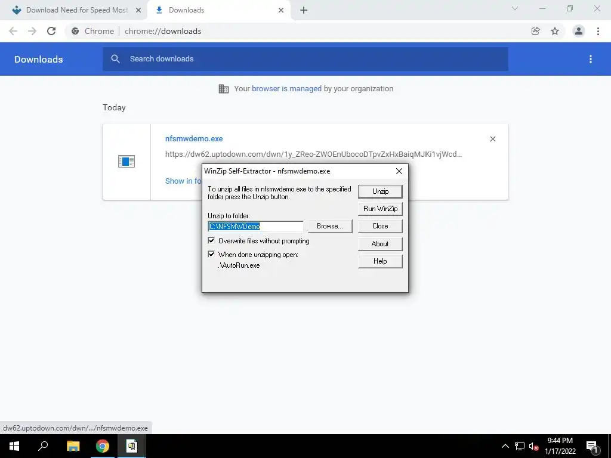Bookmark this page with the star icon
The height and width of the screenshot is (458, 611).
tap(555, 31)
